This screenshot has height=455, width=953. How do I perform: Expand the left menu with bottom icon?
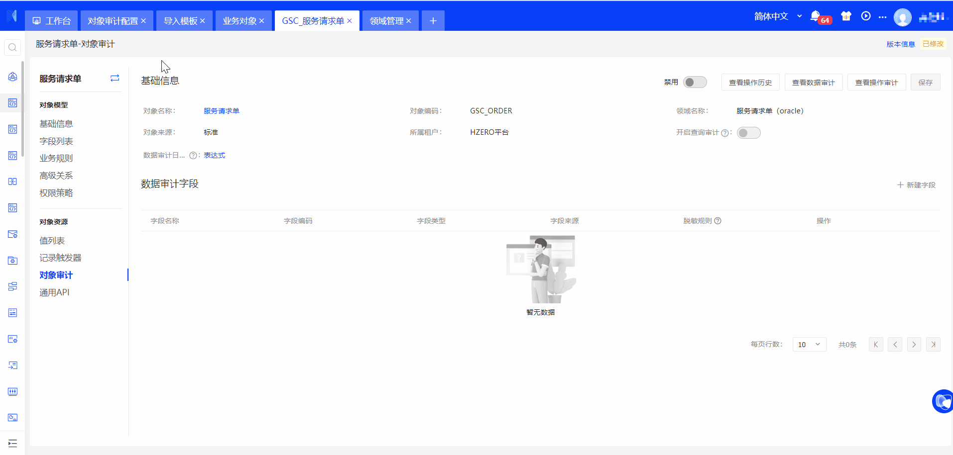(12, 443)
